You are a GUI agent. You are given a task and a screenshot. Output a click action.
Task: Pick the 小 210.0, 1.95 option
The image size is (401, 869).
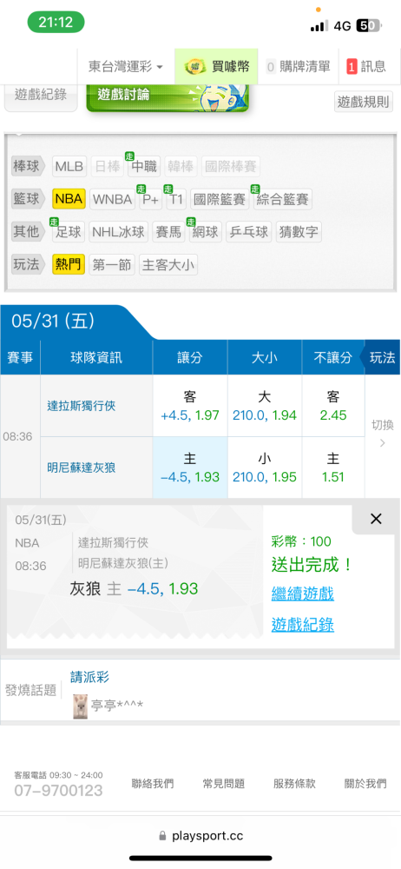[x=264, y=468]
